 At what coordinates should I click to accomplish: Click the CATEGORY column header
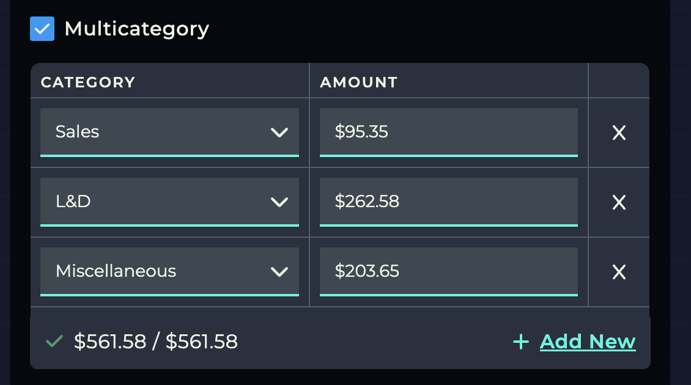pyautogui.click(x=88, y=82)
